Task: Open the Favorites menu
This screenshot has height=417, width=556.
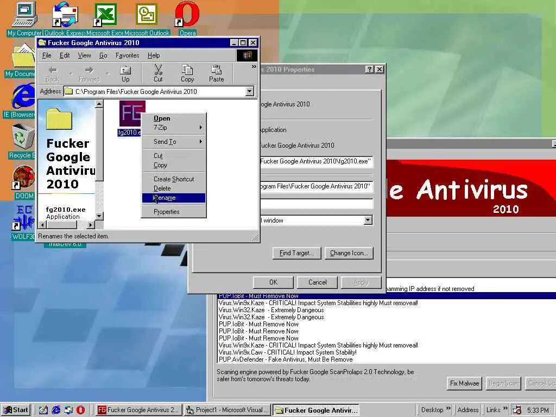Action: tap(127, 55)
